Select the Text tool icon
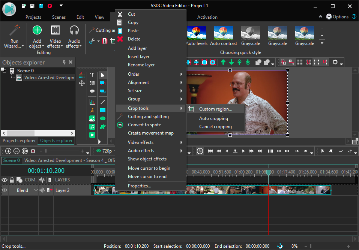 (x=92, y=75)
